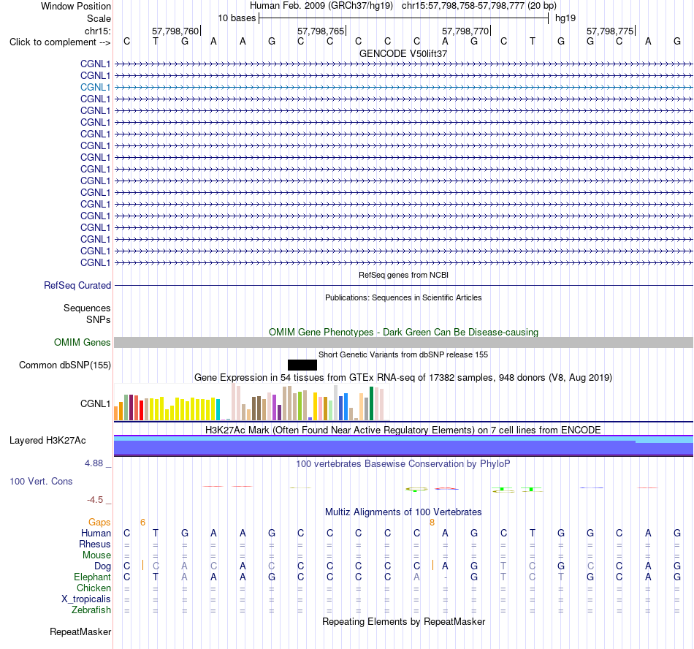Open the 'Sequences' publications track label
The width and height of the screenshot is (694, 649).
[87, 308]
